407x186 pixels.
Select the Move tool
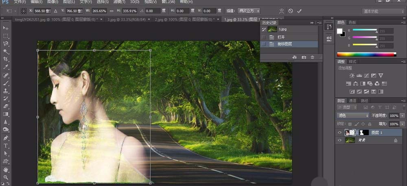(x=6, y=28)
